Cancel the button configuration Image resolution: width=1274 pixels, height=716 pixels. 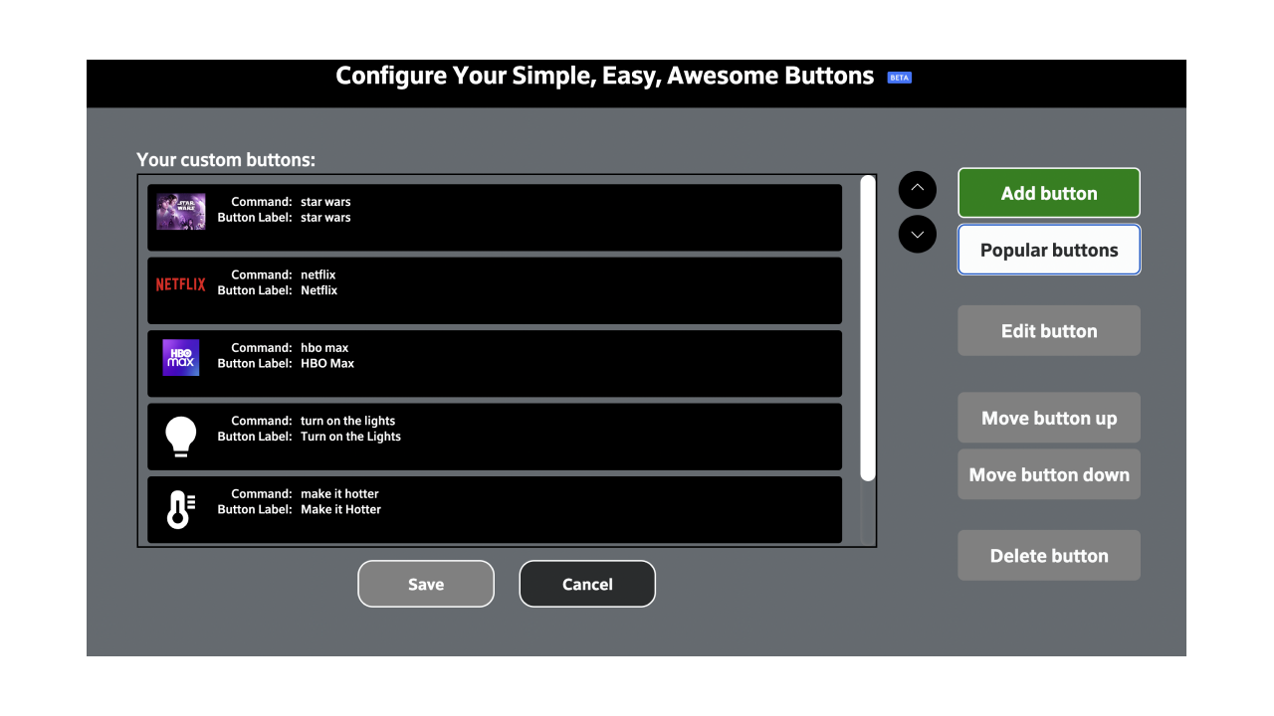click(587, 585)
